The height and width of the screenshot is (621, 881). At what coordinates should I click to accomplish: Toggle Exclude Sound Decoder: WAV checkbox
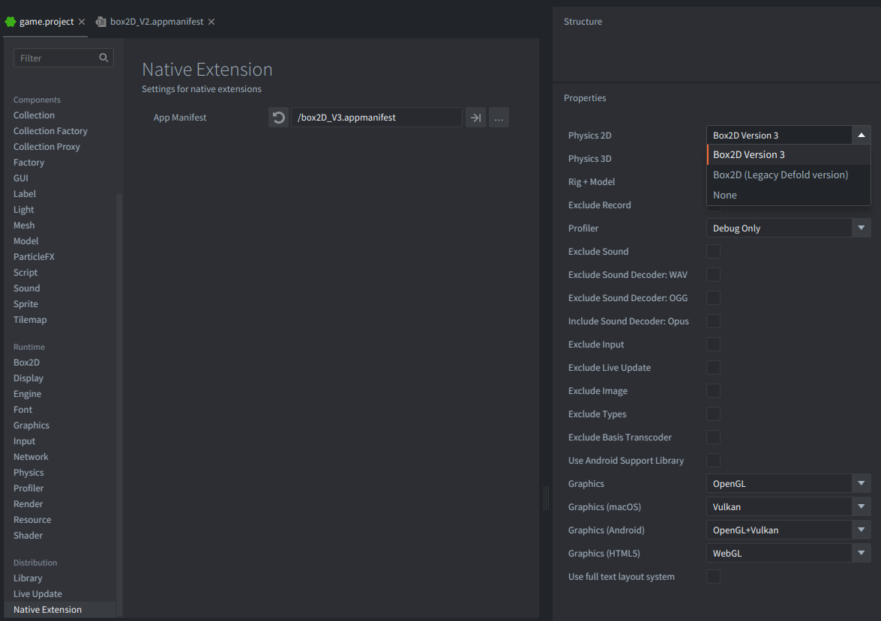point(713,275)
